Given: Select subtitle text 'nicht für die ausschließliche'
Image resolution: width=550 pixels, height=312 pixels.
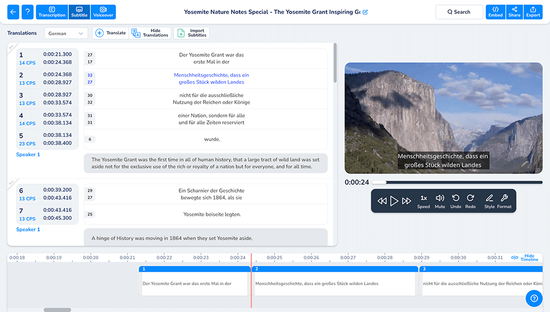Looking at the screenshot, I should [x=211, y=96].
